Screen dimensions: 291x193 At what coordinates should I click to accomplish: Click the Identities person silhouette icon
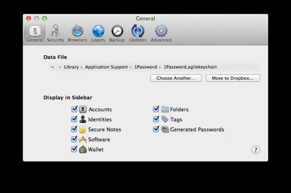pos(83,119)
